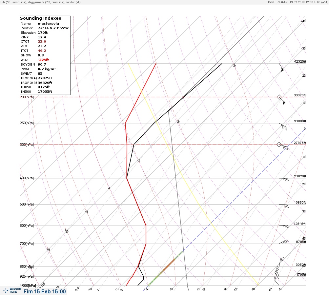Click the 12545ft height label
This screenshot has width=329, height=295.
(299, 224)
